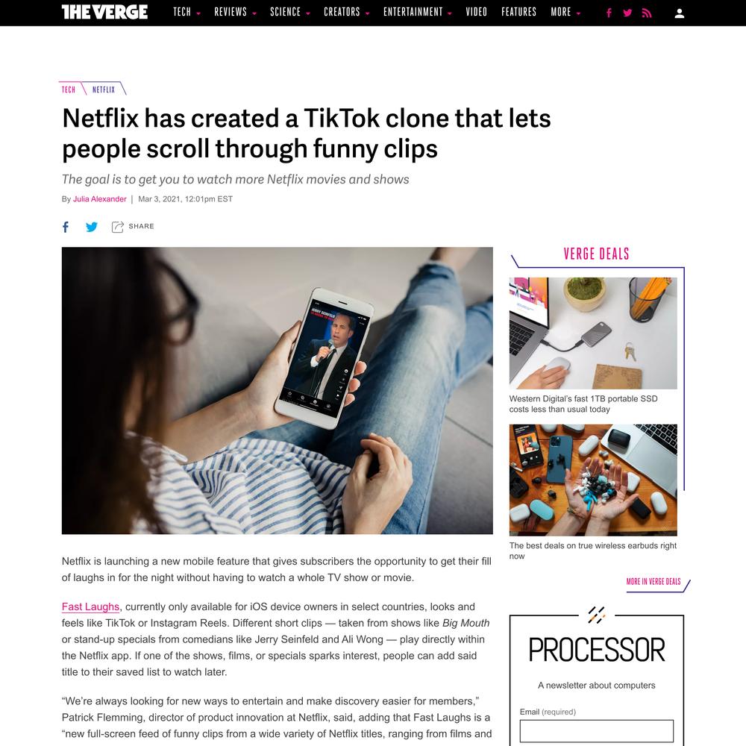Open the More dropdown in navigation

pos(565,12)
